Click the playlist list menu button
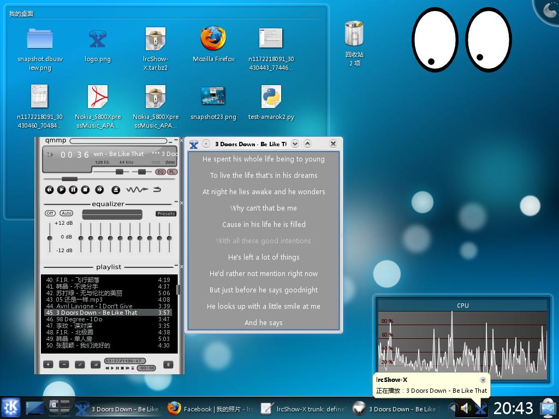Screen dimensions: 559x419 coord(168,364)
